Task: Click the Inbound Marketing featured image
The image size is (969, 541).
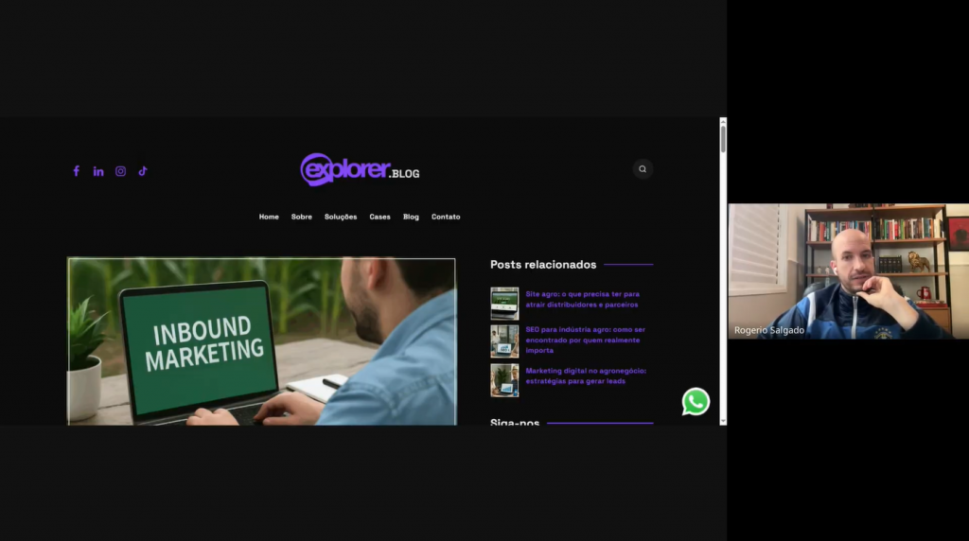Action: click(x=261, y=340)
